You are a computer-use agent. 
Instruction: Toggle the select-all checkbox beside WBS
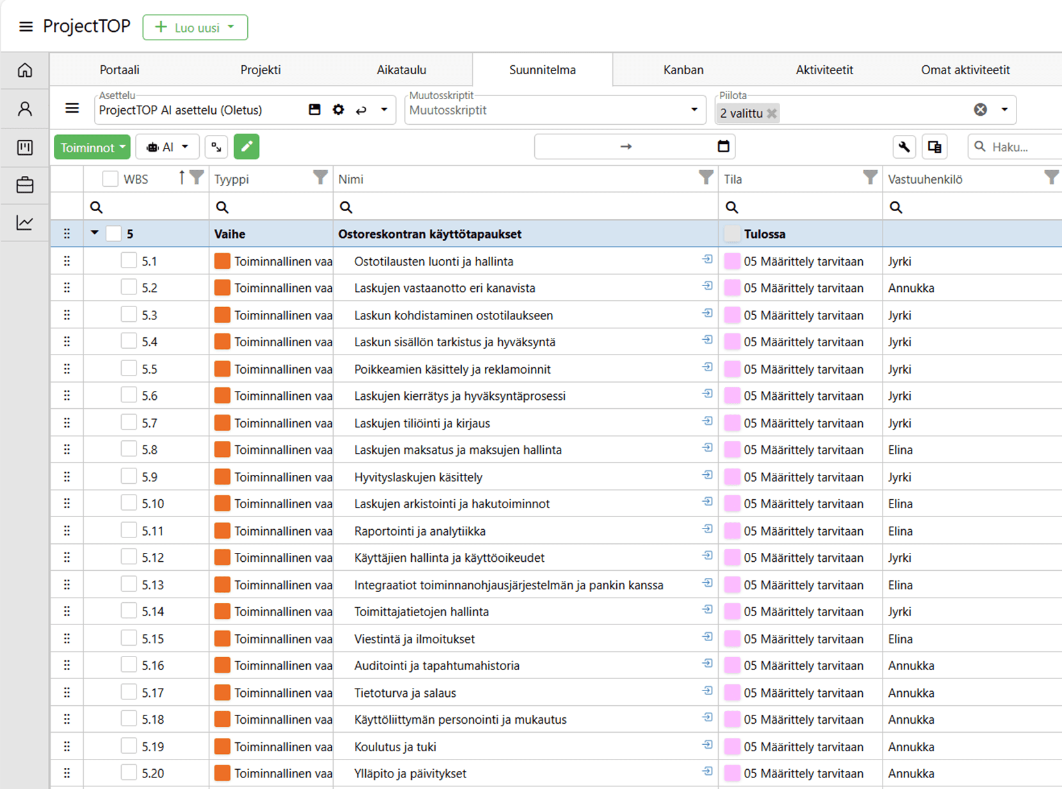(x=110, y=179)
